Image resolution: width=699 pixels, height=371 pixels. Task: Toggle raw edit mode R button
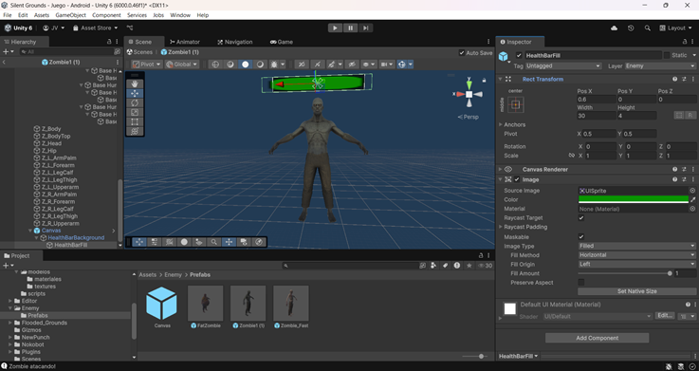690,116
